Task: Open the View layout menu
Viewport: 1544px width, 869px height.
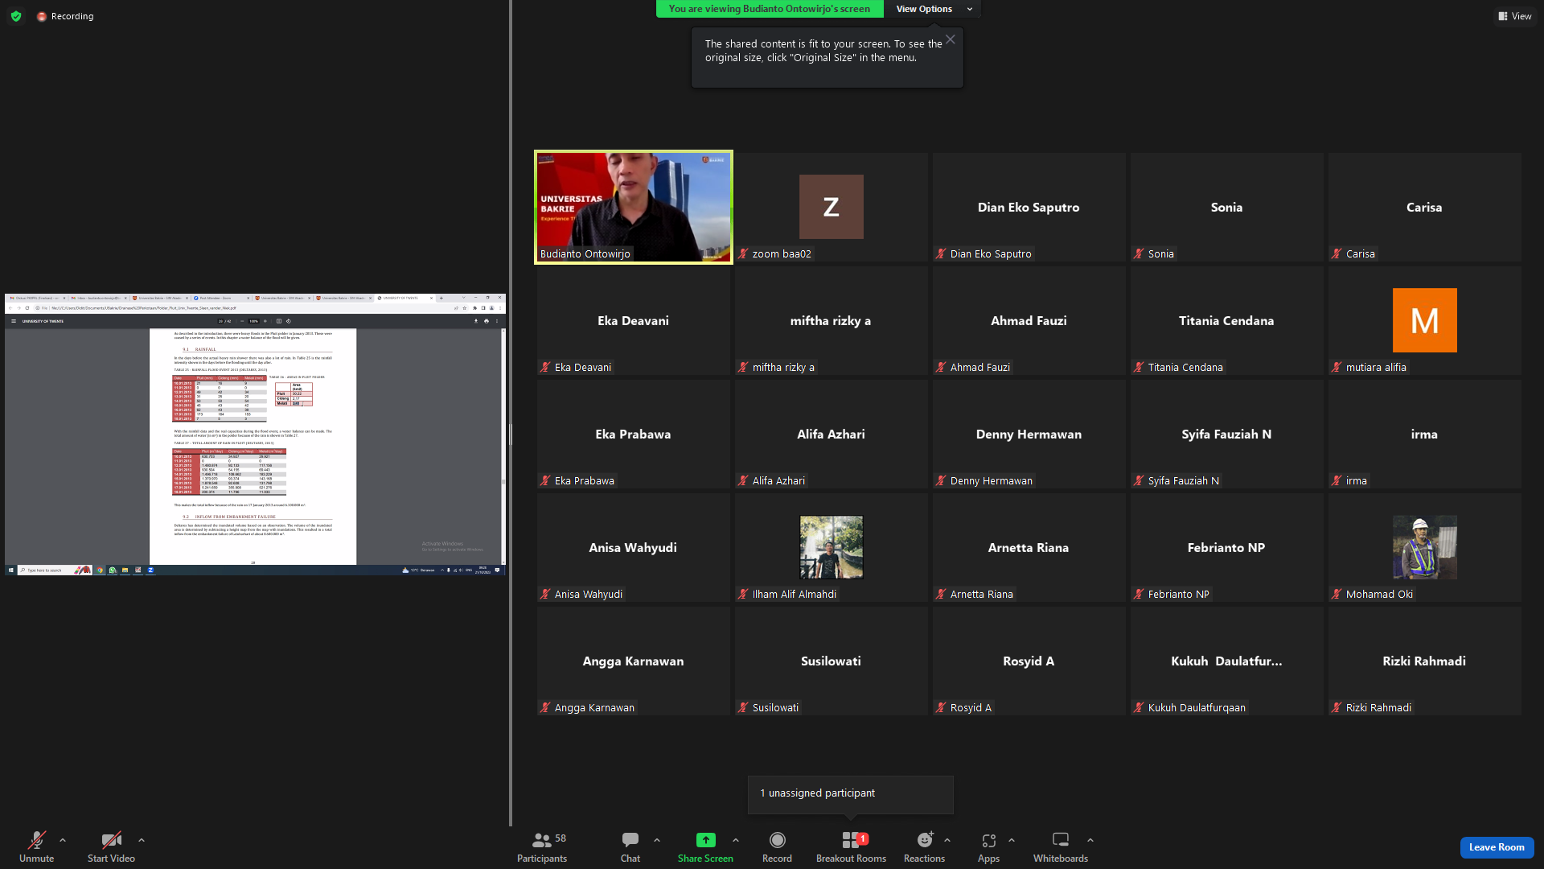Action: pyautogui.click(x=1515, y=16)
